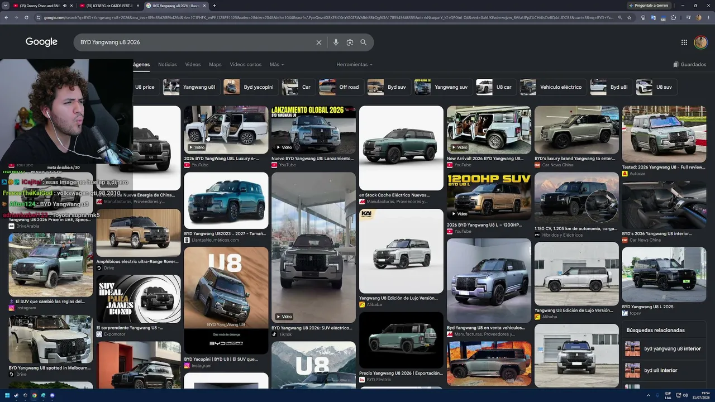Screen dimensions: 715x402
Task: Filter images by U8 suv chip
Action: coord(656,87)
